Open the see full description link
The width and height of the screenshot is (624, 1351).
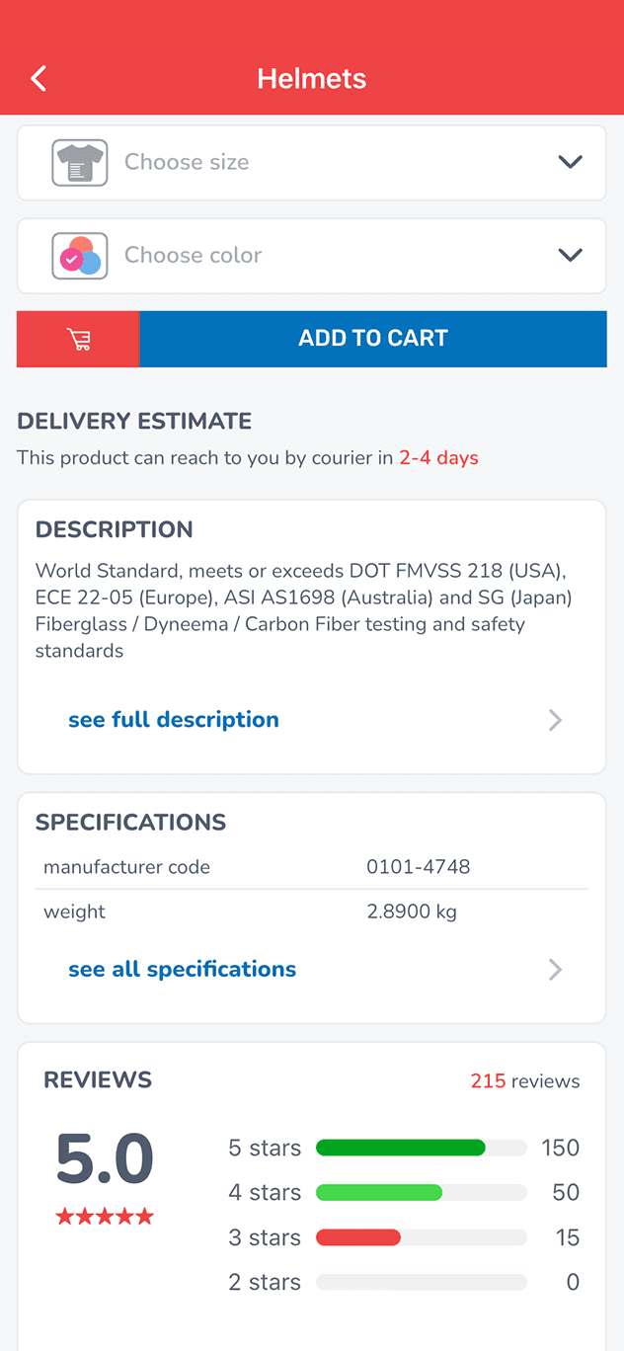[174, 720]
